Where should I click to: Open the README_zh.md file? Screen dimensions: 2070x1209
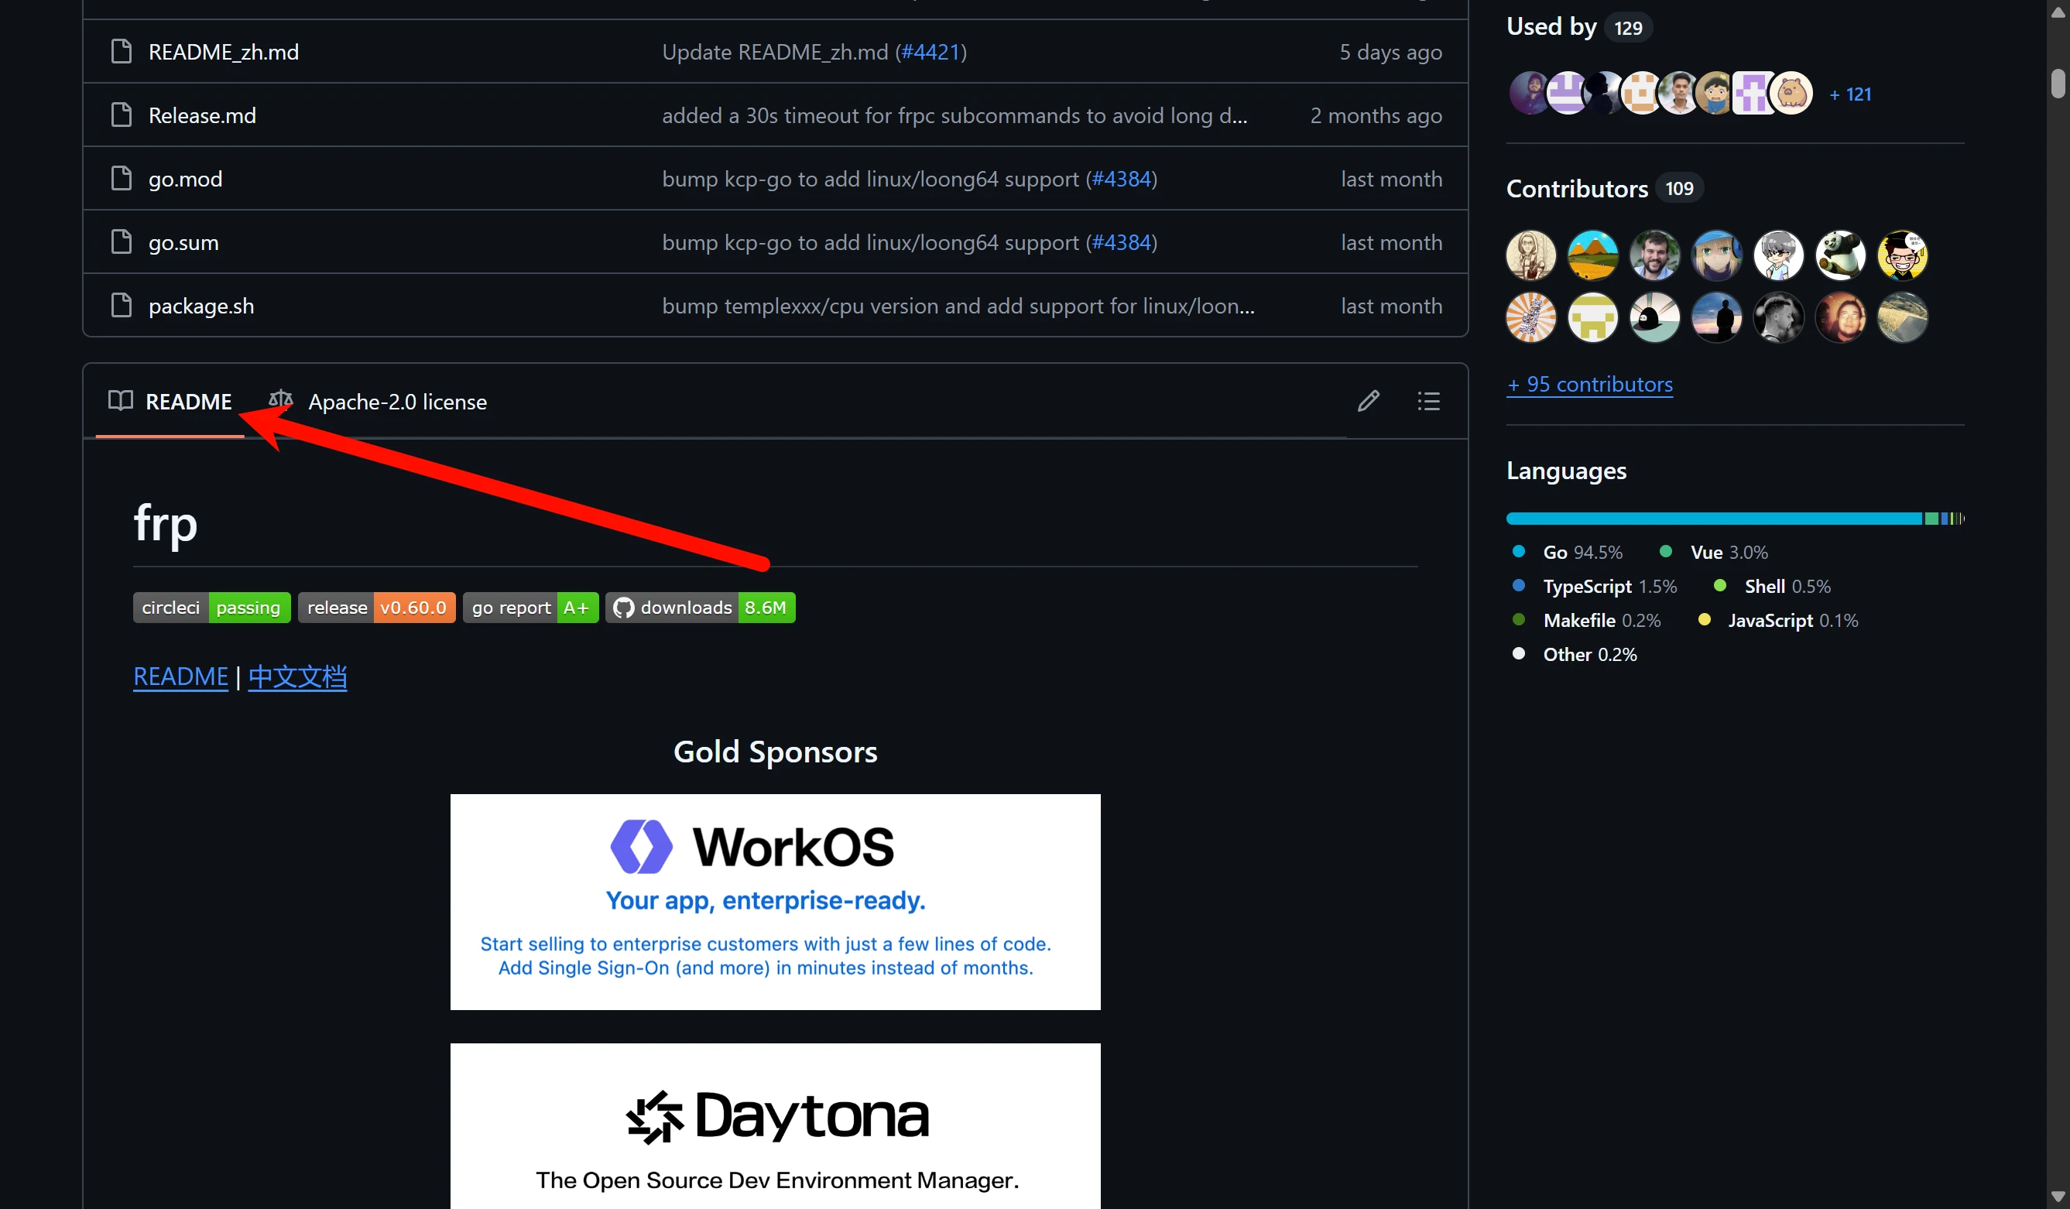[x=224, y=52]
